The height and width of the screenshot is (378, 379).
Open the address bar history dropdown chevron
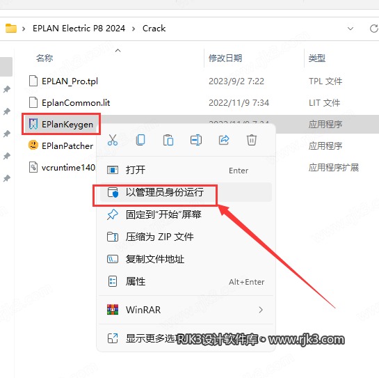click(x=350, y=29)
